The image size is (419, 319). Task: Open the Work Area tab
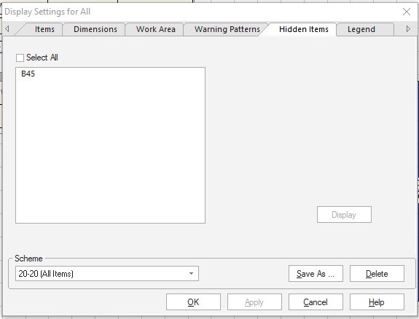[155, 29]
